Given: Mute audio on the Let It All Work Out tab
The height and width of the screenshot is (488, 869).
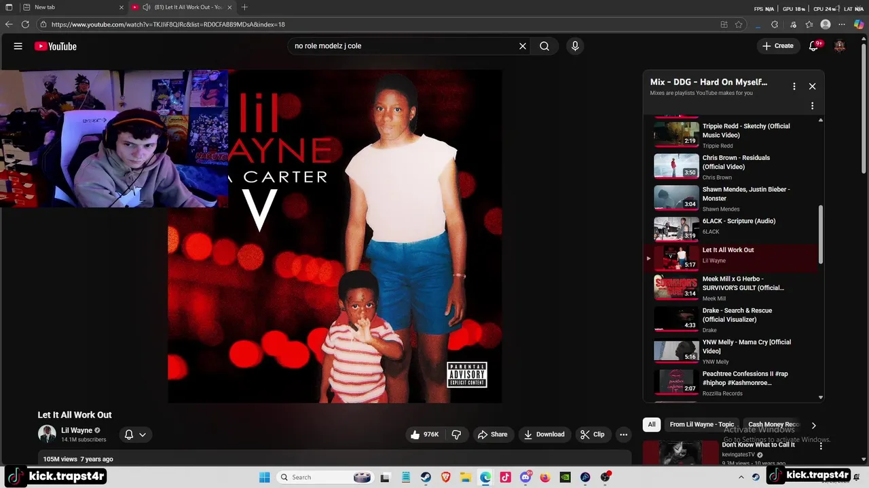Looking at the screenshot, I should (146, 7).
